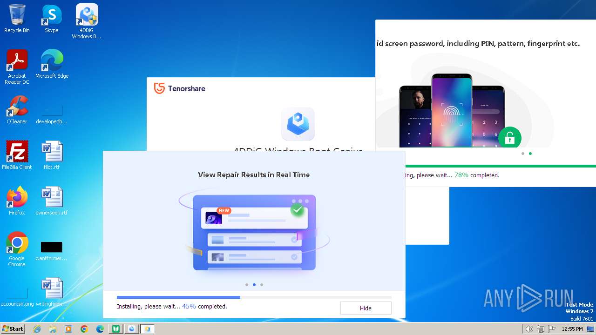596x335 pixels.
Task: Launch Microsoft Edge desktop shortcut
Action: (x=52, y=64)
